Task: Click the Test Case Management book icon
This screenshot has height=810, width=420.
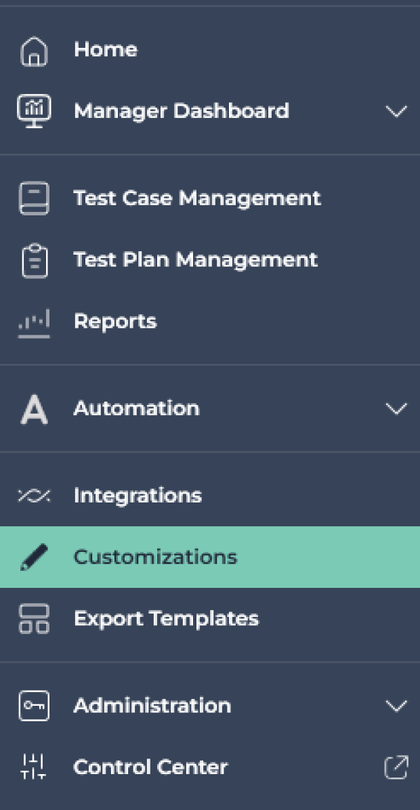Action: 34,198
